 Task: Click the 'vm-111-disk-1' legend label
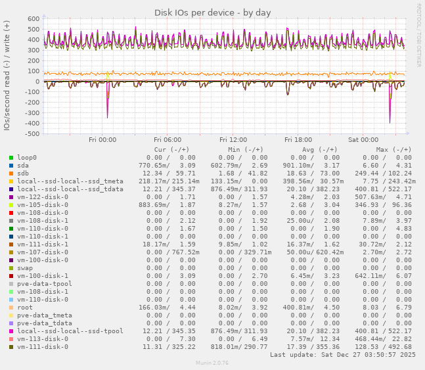point(43,244)
